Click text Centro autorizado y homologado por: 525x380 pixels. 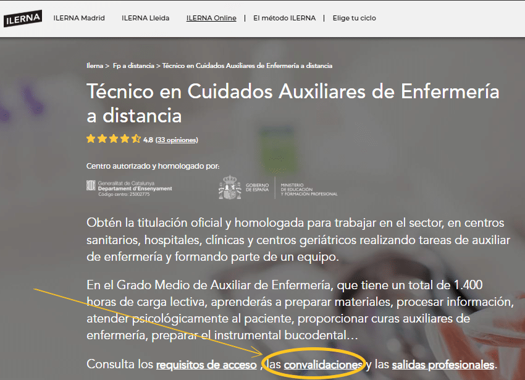(153, 166)
